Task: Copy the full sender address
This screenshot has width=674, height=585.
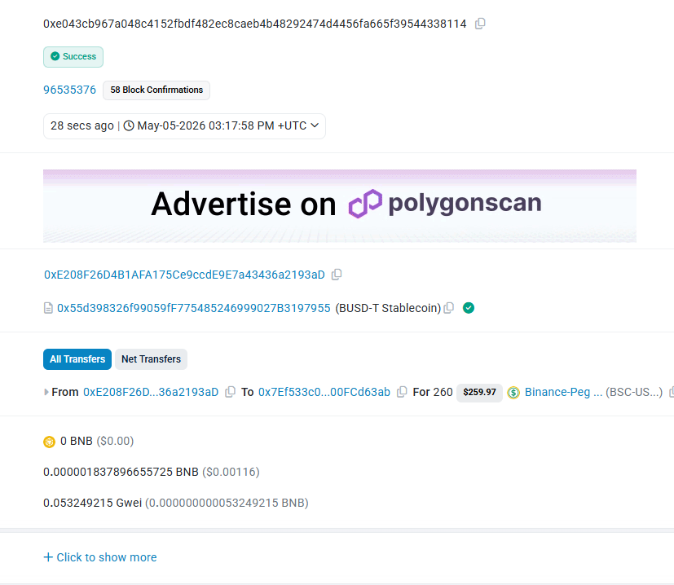Action: coord(337,275)
